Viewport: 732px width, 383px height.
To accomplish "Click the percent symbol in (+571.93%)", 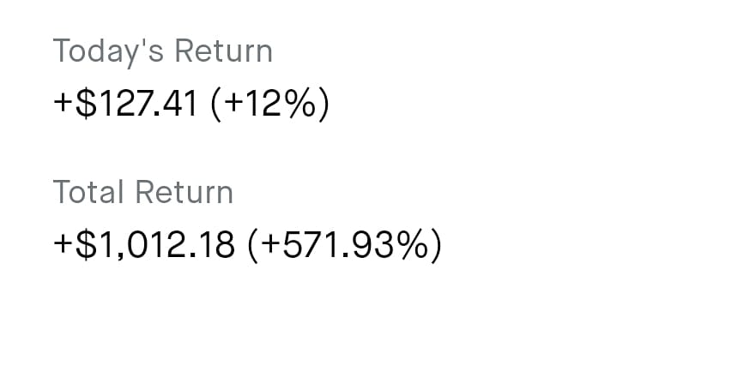I will pos(412,246).
